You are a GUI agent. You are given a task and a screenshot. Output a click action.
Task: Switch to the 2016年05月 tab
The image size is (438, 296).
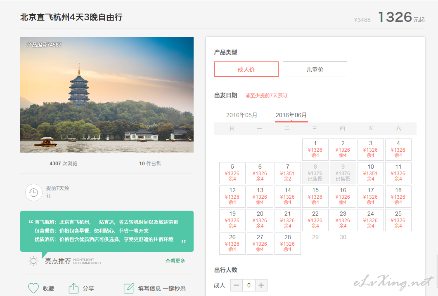(x=241, y=115)
